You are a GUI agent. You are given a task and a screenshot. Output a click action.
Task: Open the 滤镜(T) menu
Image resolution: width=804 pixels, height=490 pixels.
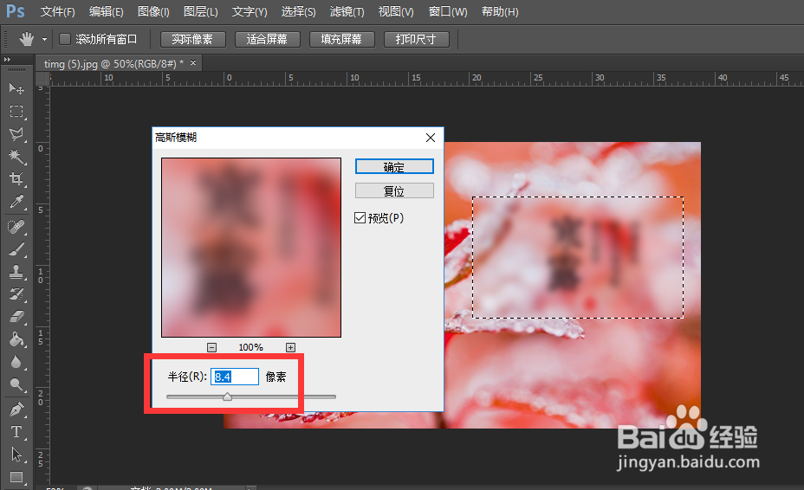coord(347,11)
